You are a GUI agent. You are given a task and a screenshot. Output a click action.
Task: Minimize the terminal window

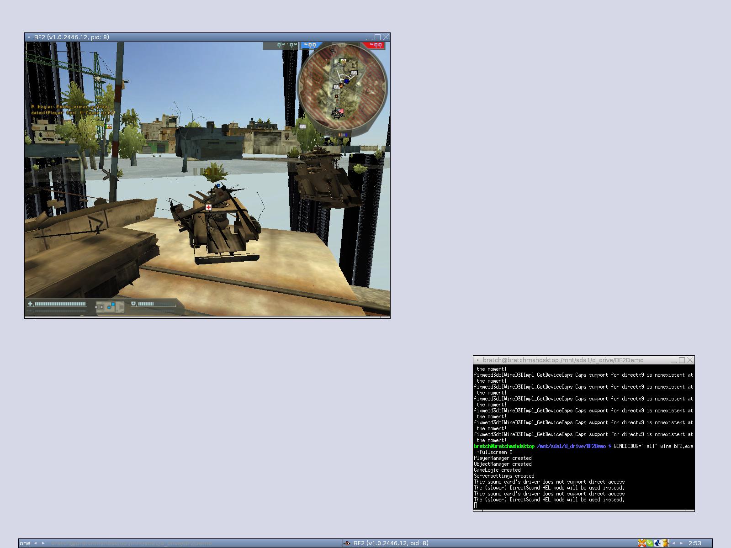pyautogui.click(x=673, y=360)
